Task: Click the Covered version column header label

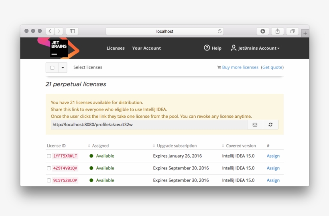Action: tap(241, 145)
